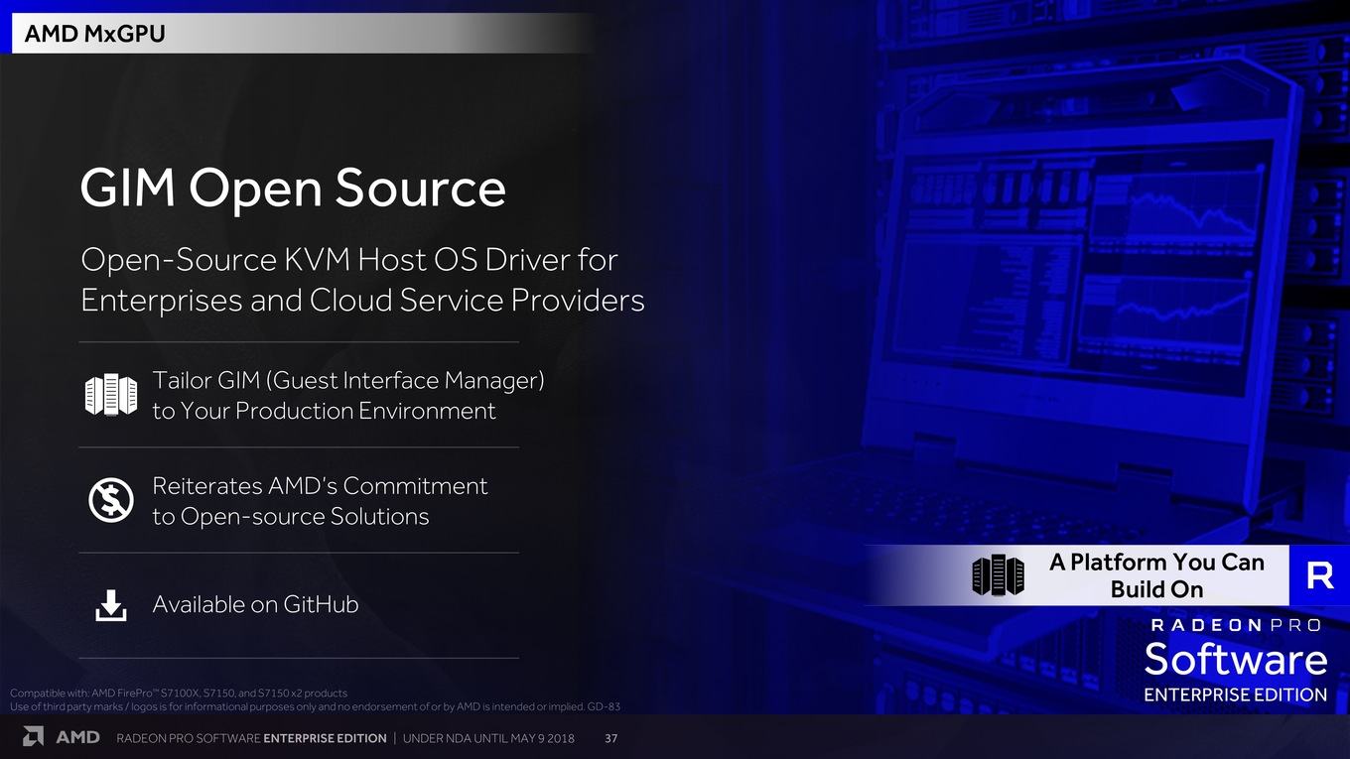Click ENTERPRISE EDITION under Software
Image resolution: width=1350 pixels, height=759 pixels.
1236,695
